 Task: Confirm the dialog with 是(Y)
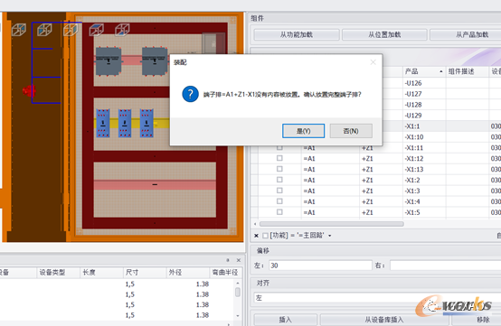click(303, 131)
